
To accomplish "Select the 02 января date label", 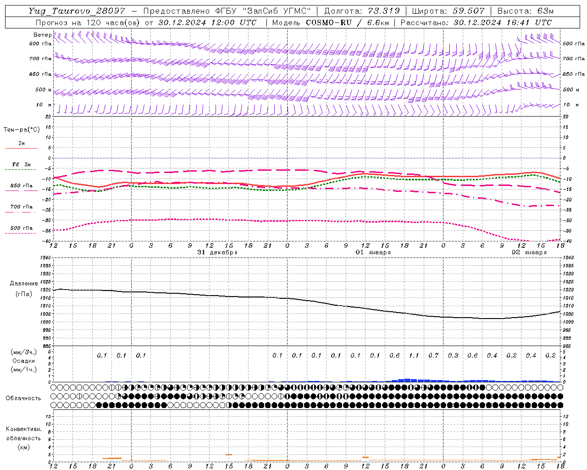I will coord(529,252).
